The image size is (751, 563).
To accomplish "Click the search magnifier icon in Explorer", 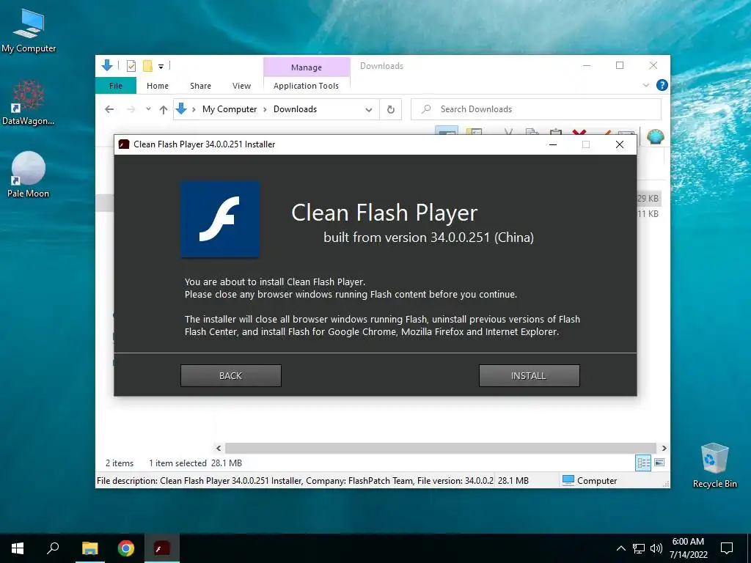I will tap(426, 109).
